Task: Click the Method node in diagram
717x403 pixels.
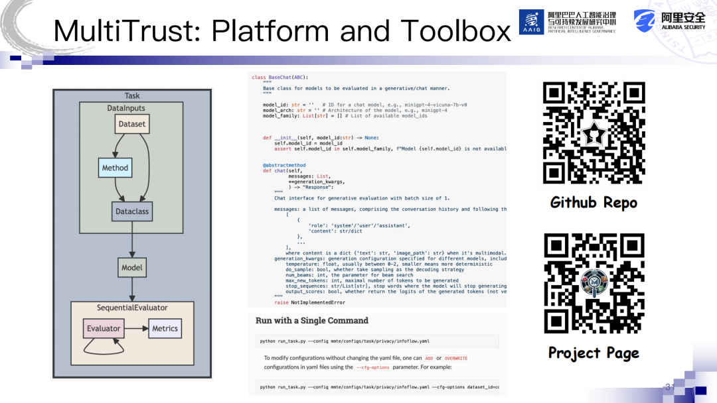Action: click(115, 168)
